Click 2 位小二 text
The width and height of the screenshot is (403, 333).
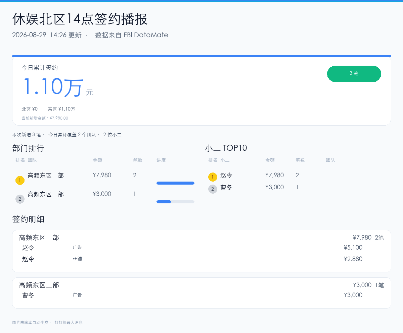pos(112,135)
